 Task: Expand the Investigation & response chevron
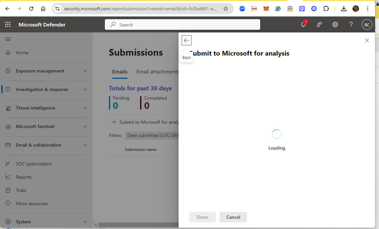coord(85,89)
